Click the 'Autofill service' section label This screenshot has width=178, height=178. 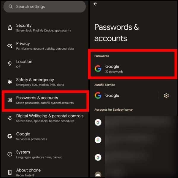pyautogui.click(x=104, y=85)
